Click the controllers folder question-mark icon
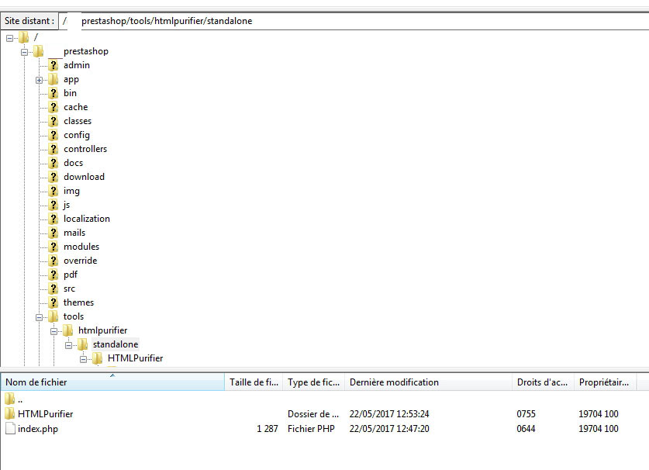This screenshot has width=649, height=470. click(x=53, y=149)
